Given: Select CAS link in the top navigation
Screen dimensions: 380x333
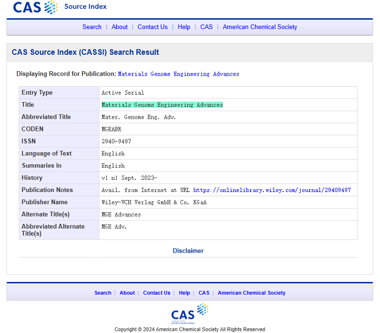Looking at the screenshot, I should click(x=206, y=27).
